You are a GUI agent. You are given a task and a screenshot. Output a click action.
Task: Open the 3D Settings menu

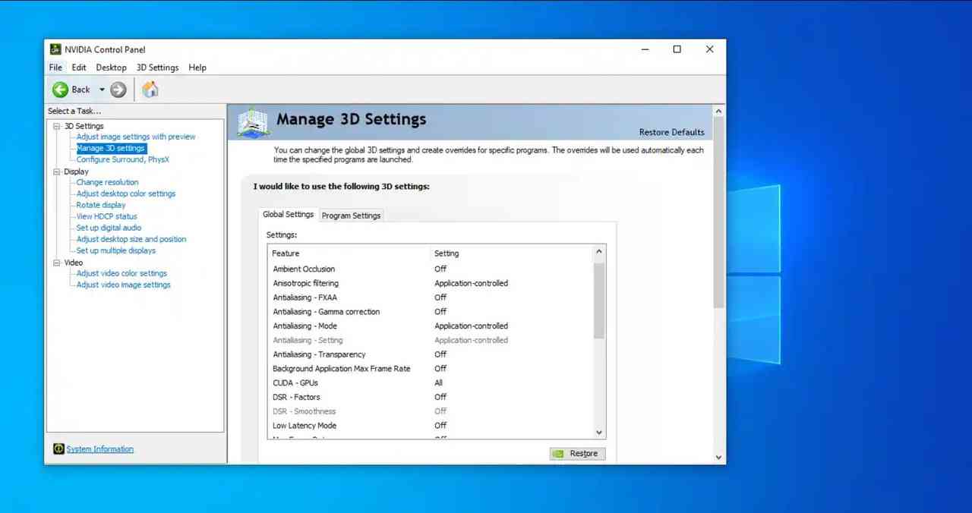click(157, 68)
